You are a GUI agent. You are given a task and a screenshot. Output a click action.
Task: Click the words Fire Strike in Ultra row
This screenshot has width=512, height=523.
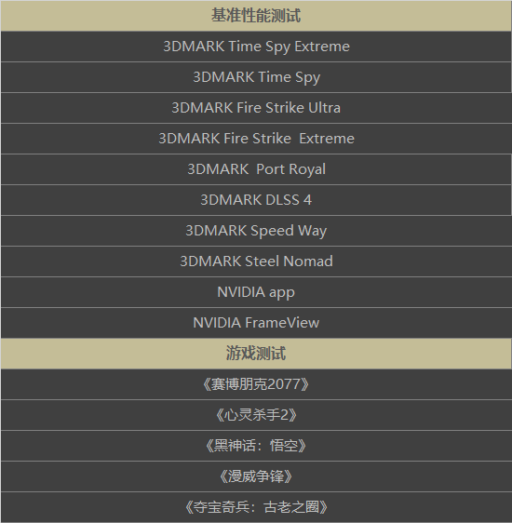268,108
